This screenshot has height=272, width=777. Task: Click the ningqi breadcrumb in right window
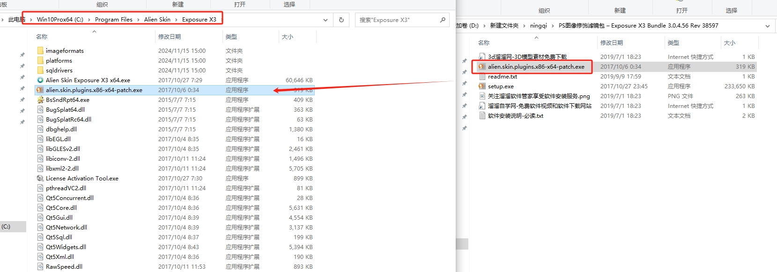(539, 26)
